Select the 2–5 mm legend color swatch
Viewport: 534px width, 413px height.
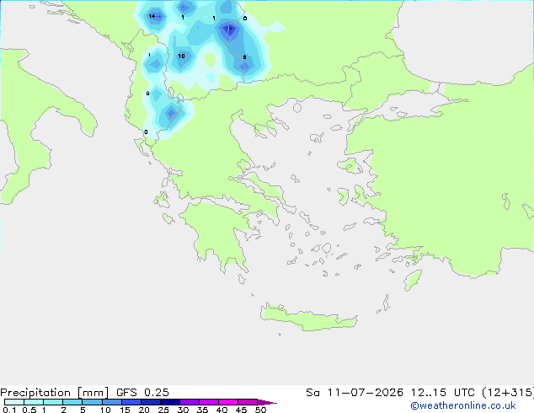(72, 402)
